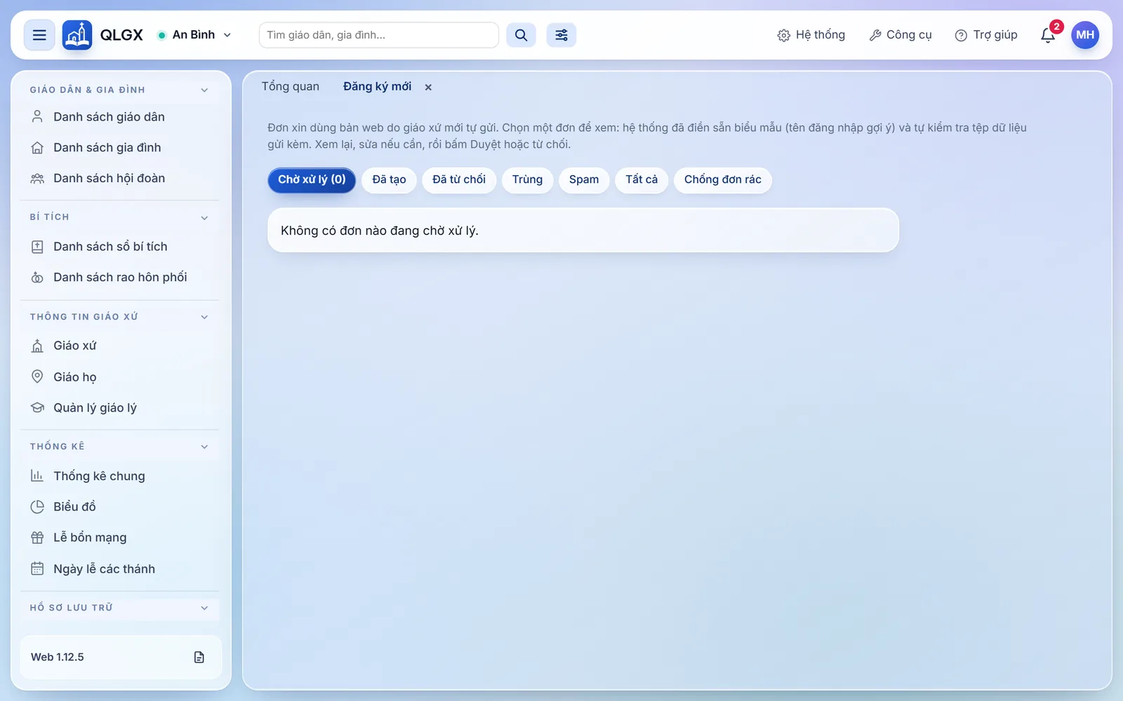Open the MH user avatar menu
Image resolution: width=1123 pixels, height=701 pixels.
(1085, 35)
